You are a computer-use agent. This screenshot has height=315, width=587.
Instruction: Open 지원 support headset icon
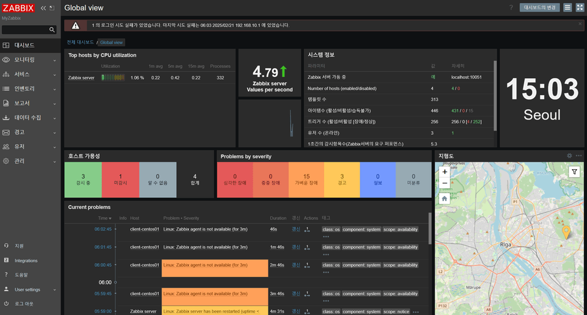(x=6, y=246)
